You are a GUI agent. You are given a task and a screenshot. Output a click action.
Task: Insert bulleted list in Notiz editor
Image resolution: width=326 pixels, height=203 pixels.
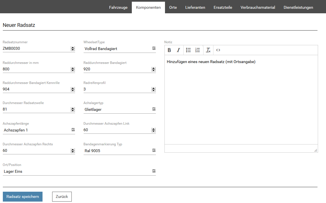(x=189, y=50)
